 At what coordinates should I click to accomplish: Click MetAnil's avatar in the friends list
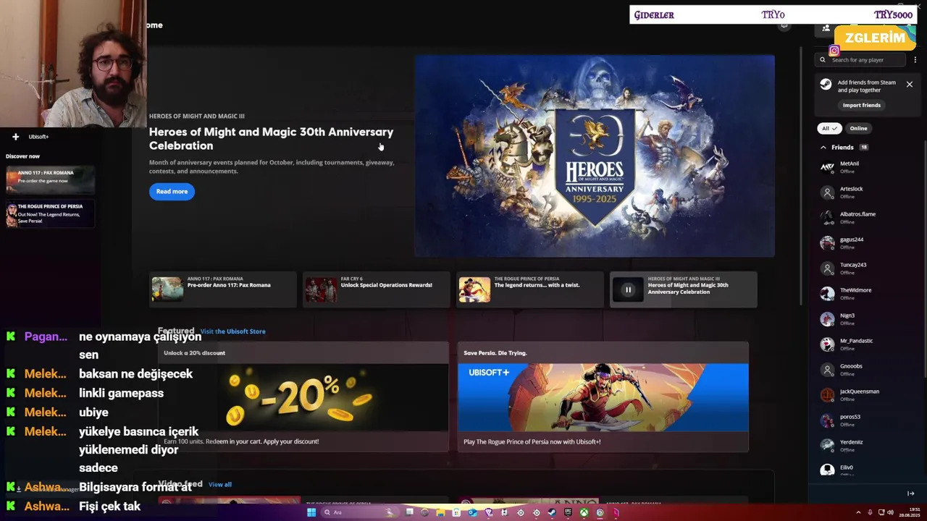[x=827, y=167]
